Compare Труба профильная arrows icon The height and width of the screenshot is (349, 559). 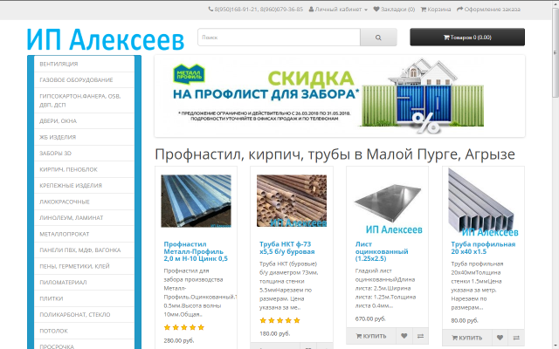point(516,338)
